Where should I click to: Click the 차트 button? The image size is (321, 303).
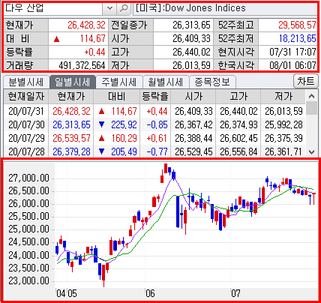(305, 81)
